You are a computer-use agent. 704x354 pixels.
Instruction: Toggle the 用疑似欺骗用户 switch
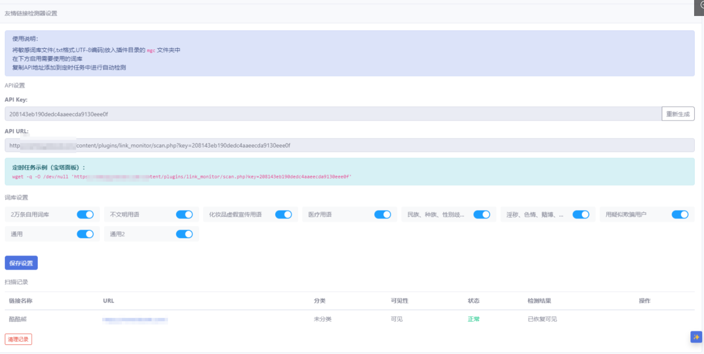(680, 214)
